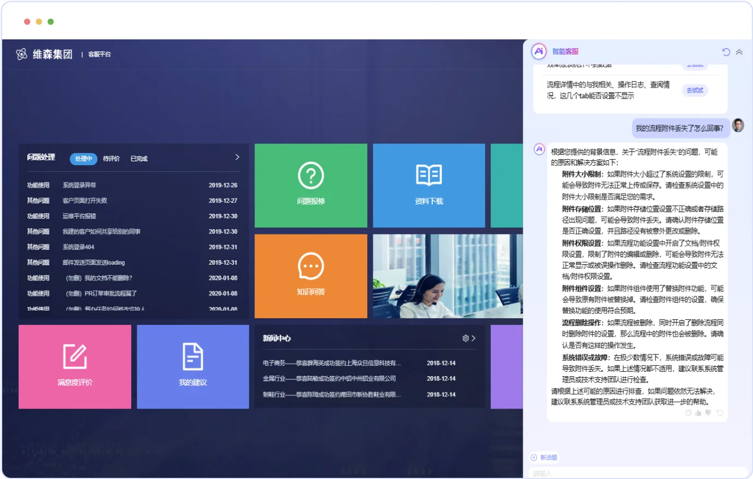Viewport: 753px width, 479px height.
Task: Open the 满意度评价 edit tile
Action: [x=75, y=367]
